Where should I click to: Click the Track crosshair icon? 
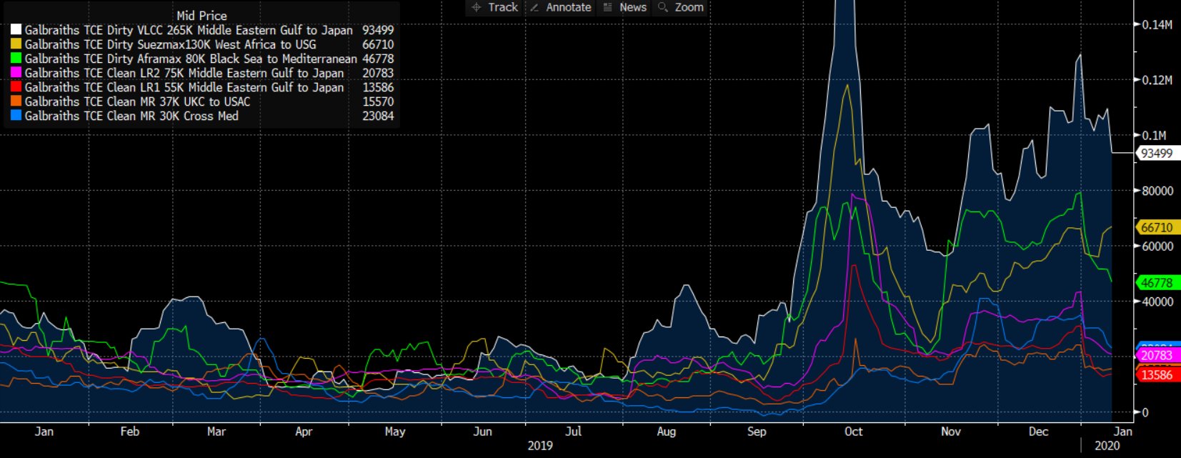pyautogui.click(x=477, y=7)
